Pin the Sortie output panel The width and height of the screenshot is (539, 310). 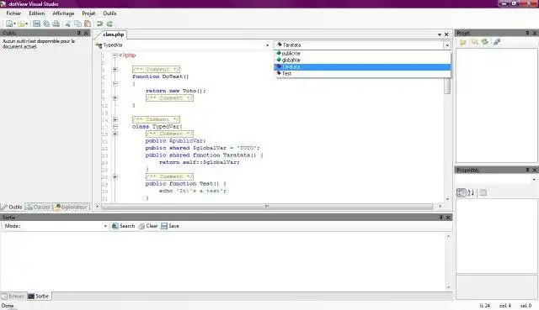tap(441, 218)
